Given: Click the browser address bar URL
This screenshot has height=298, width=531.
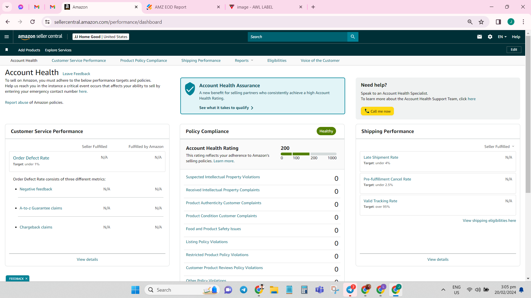Looking at the screenshot, I should (108, 22).
